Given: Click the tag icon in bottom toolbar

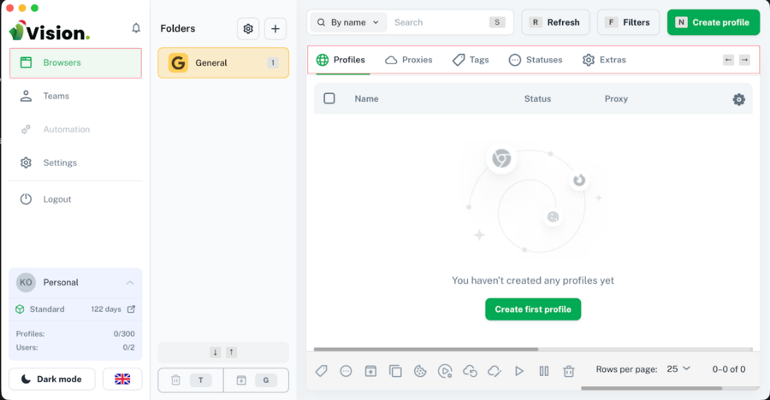Looking at the screenshot, I should click(322, 371).
